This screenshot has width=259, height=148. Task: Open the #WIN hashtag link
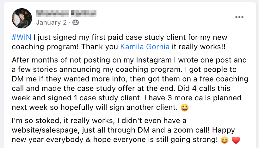tap(21, 38)
